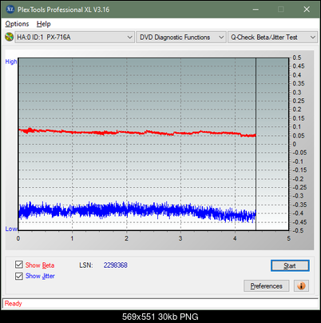Click the LSN: label
This screenshot has height=323, width=321.
pos(86,265)
